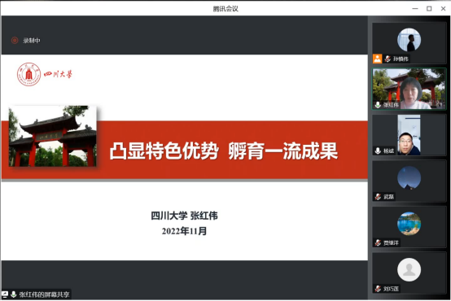
Task: Click 贾继洋's lake scenery avatar
Action: click(x=409, y=224)
